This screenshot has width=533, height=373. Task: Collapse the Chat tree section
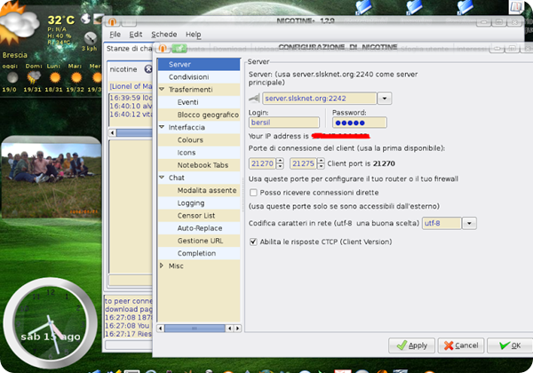pyautogui.click(x=162, y=178)
